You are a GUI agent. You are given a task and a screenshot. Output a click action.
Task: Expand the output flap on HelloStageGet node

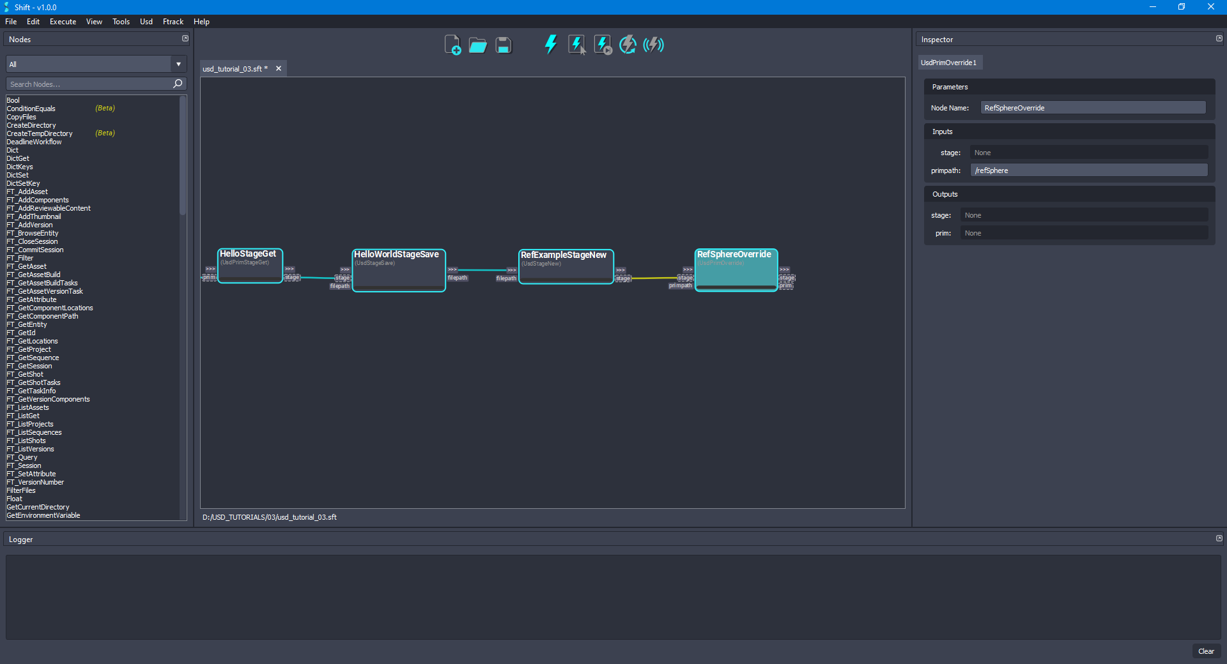point(289,269)
